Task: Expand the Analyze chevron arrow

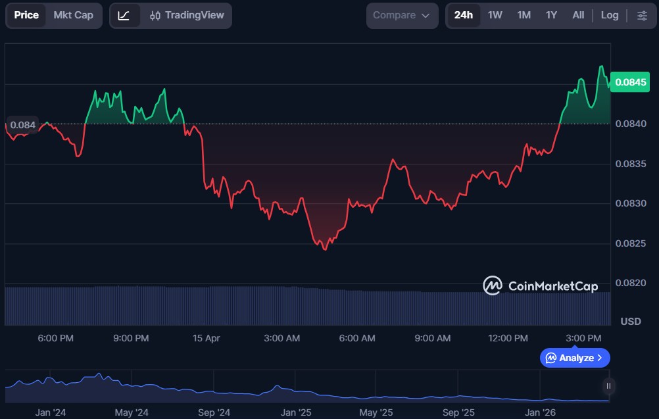Action: click(599, 358)
